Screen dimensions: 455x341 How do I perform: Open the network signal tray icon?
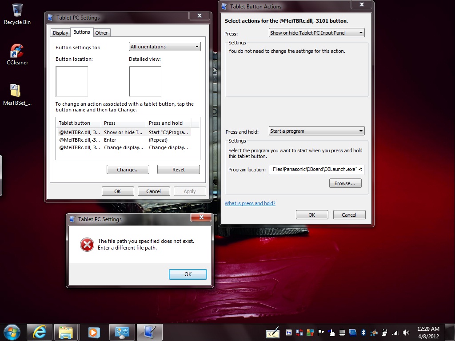point(395,333)
